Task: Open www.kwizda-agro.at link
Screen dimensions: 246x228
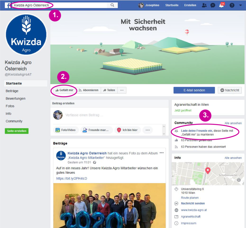Action: [194, 210]
